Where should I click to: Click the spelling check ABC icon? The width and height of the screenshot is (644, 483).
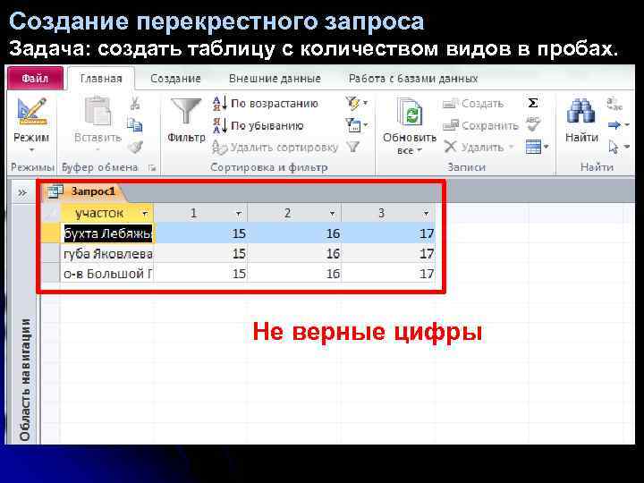tap(533, 124)
